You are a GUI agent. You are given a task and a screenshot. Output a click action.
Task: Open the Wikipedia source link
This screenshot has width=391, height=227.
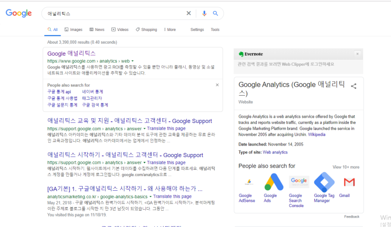(317, 135)
